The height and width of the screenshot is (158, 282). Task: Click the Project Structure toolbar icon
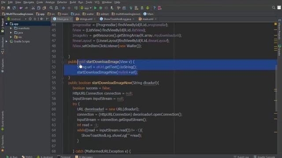coord(124,8)
